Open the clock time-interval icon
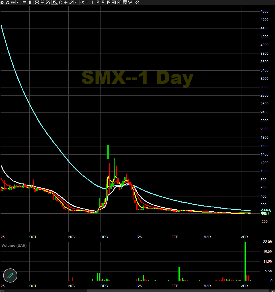This screenshot has height=292, width=275. pyautogui.click(x=82, y=2)
